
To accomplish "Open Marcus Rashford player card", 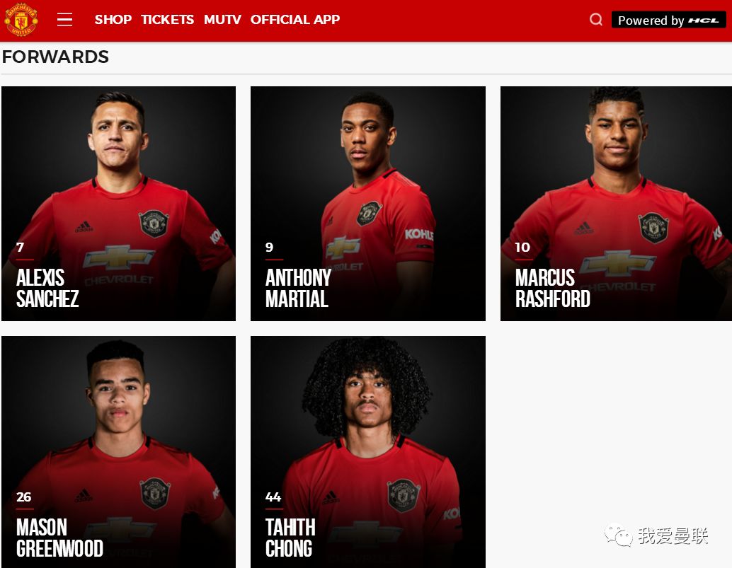I will point(616,203).
